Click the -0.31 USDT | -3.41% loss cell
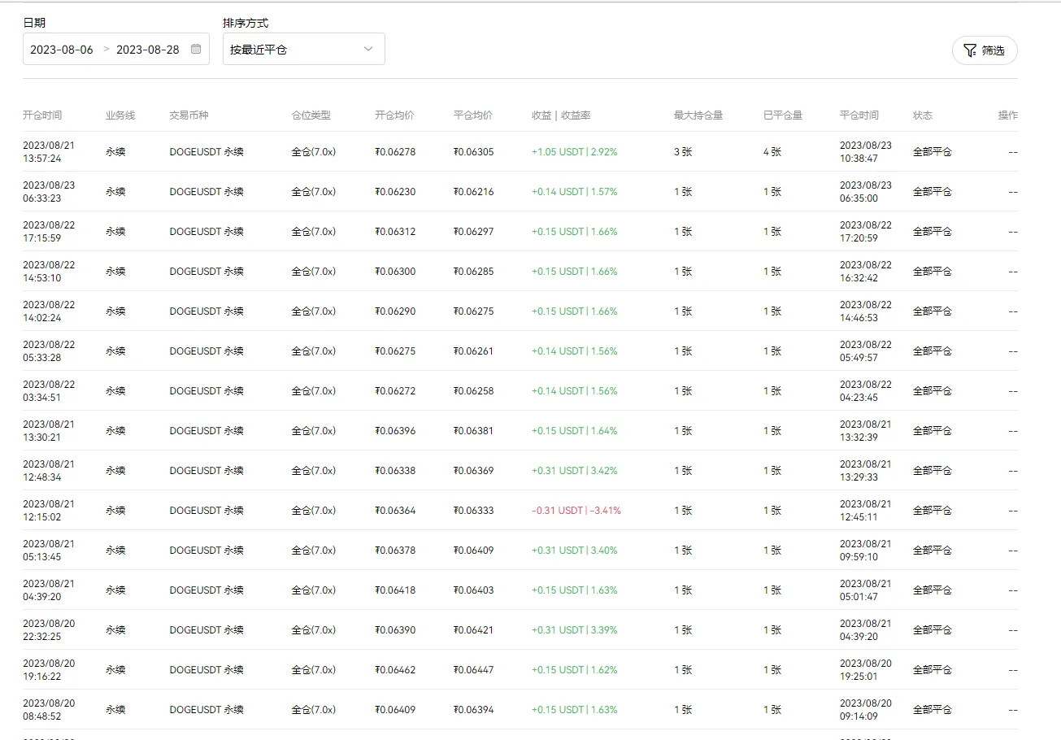 [576, 511]
